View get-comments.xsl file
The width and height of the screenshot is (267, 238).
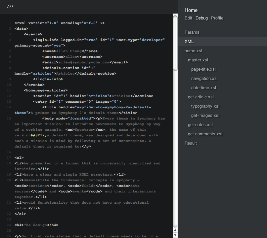click(205, 134)
